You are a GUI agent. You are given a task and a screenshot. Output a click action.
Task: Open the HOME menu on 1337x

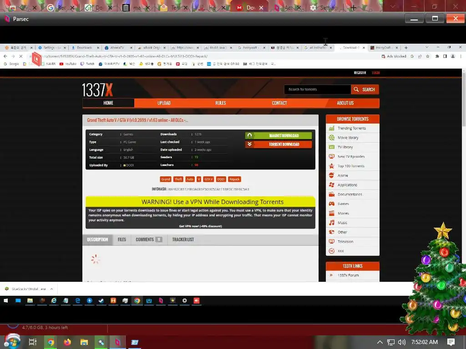pos(108,103)
